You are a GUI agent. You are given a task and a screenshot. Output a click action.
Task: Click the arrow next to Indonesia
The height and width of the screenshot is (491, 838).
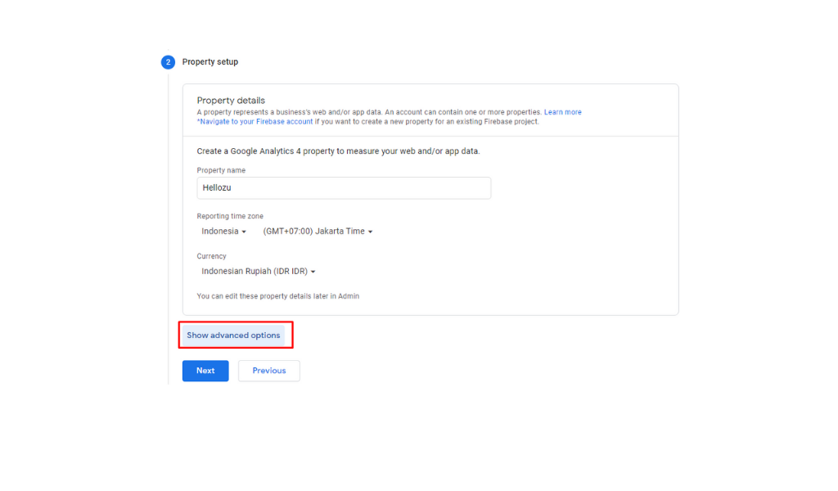[x=244, y=232]
